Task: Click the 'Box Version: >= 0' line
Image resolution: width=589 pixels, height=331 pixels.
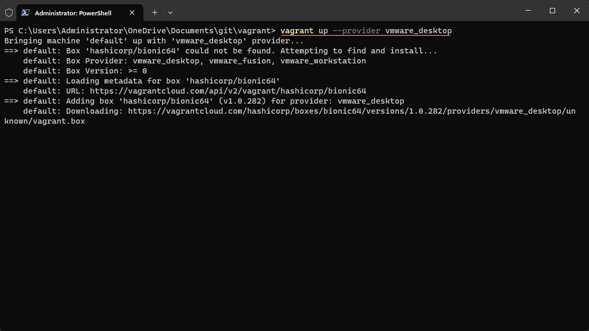Action: click(x=85, y=71)
